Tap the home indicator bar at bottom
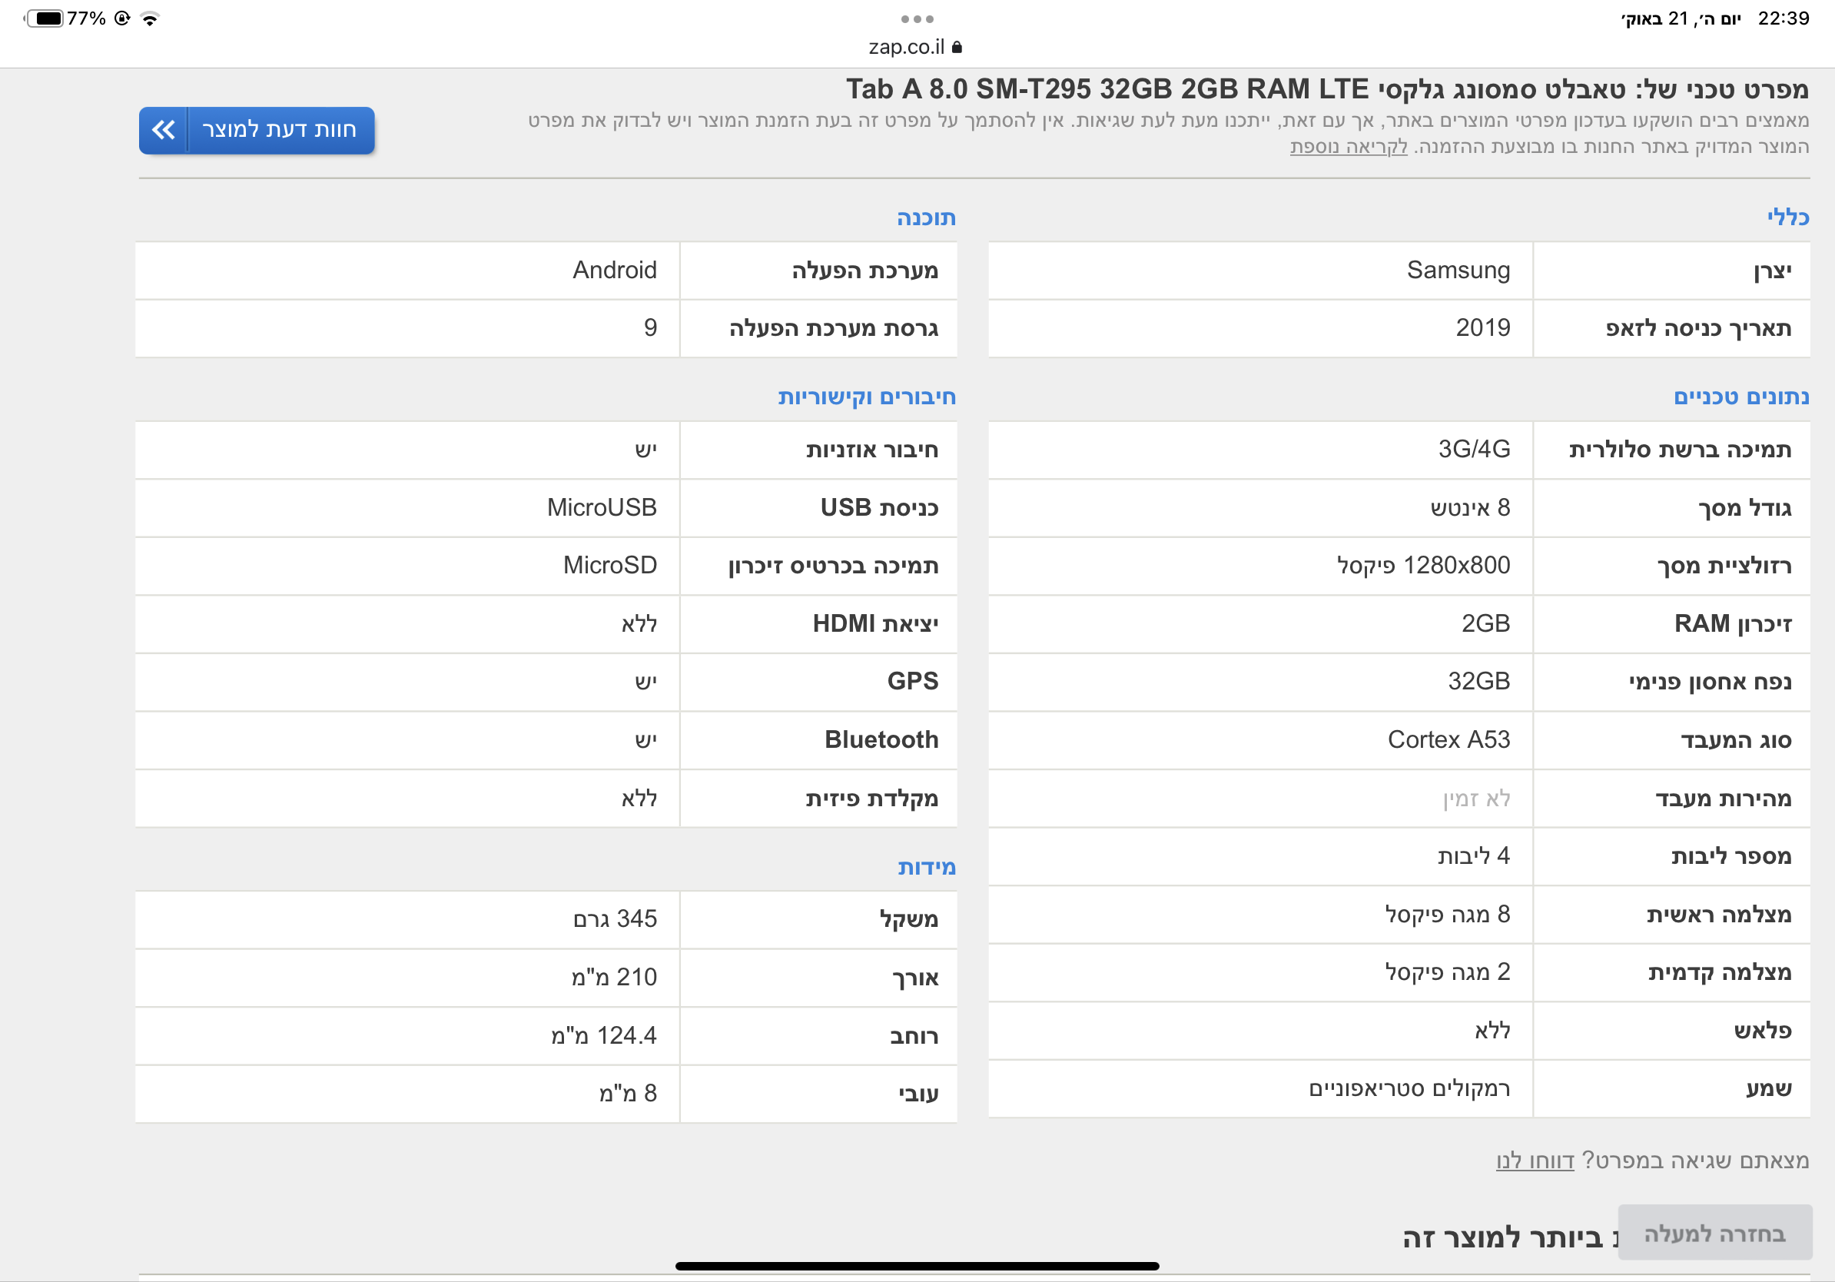This screenshot has width=1835, height=1282. 917,1265
